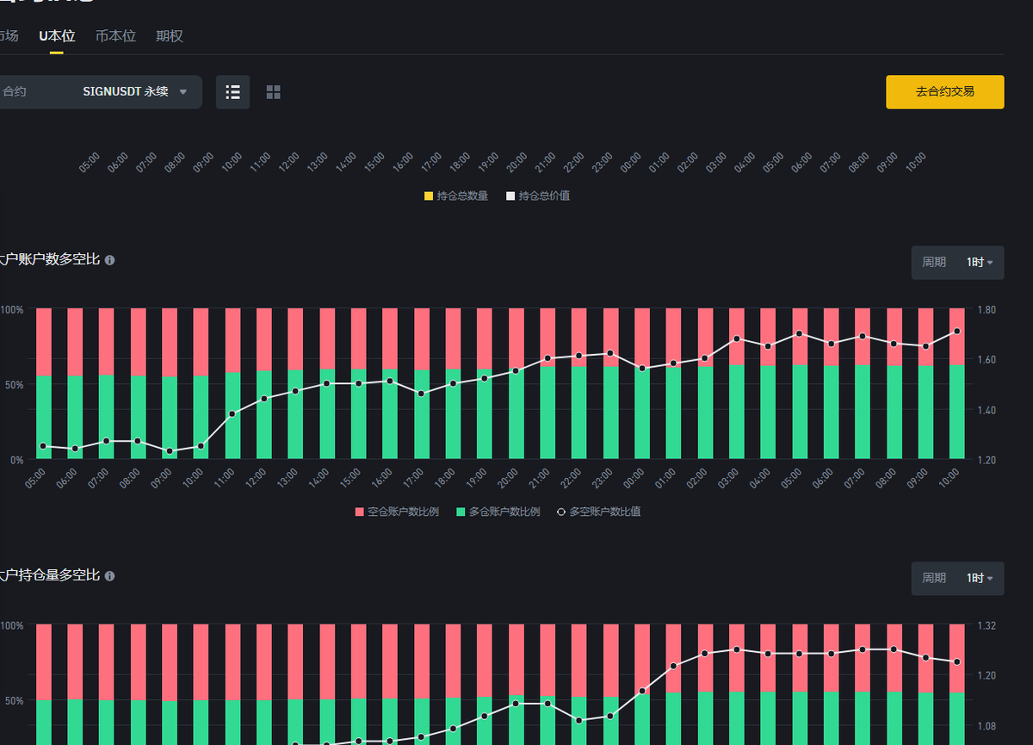Viewport: 1033px width, 745px height.
Task: Click the 1.20 axis label in account ratio chart
Action: coord(987,460)
